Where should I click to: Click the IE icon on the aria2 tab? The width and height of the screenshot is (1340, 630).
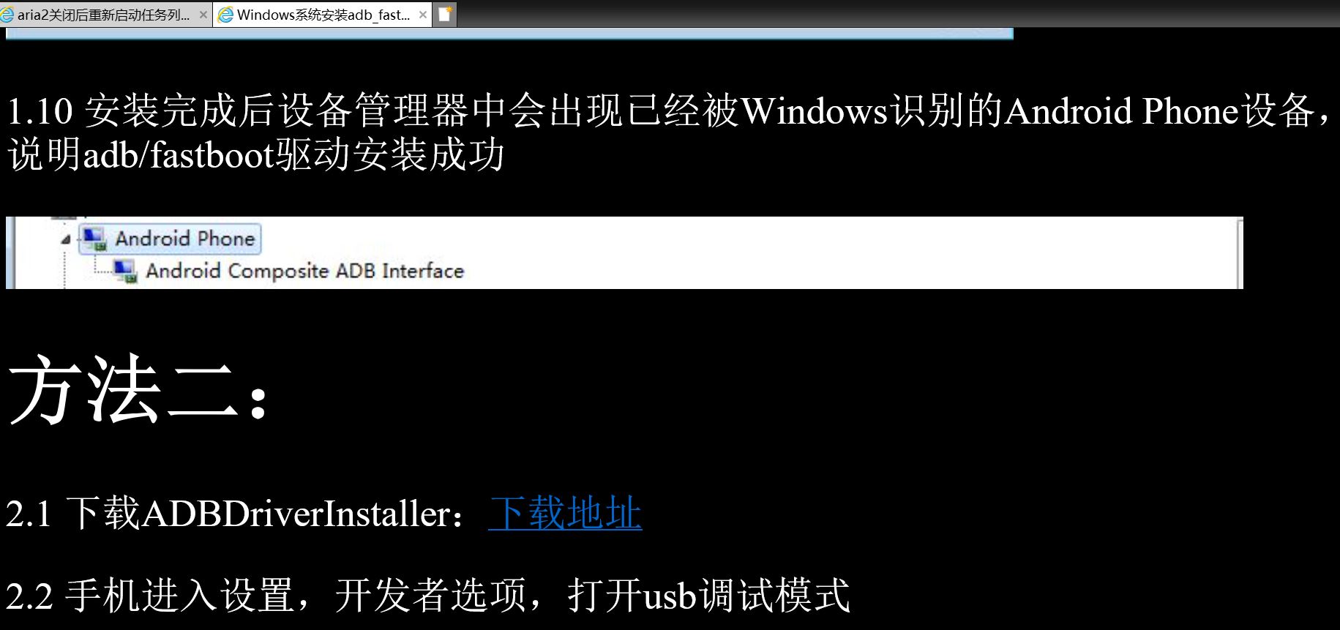(x=7, y=15)
